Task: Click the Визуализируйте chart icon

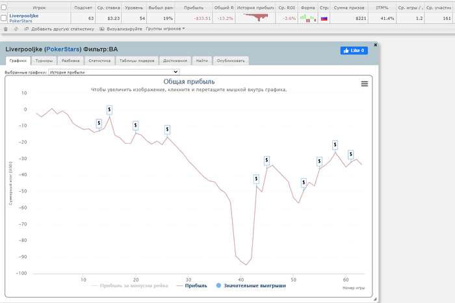Action: click(x=102, y=29)
